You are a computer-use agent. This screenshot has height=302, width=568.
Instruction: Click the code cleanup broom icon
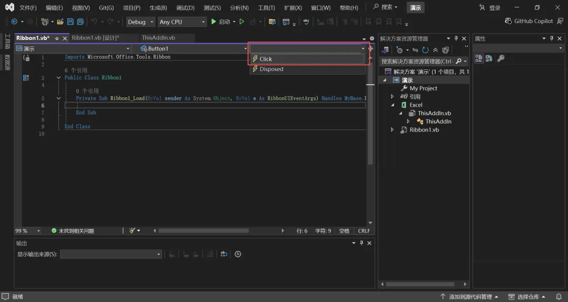pos(133,230)
